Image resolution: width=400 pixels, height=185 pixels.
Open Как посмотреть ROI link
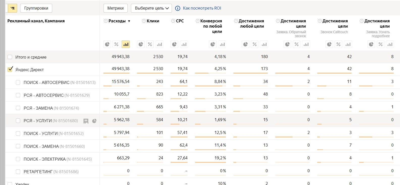(x=202, y=8)
